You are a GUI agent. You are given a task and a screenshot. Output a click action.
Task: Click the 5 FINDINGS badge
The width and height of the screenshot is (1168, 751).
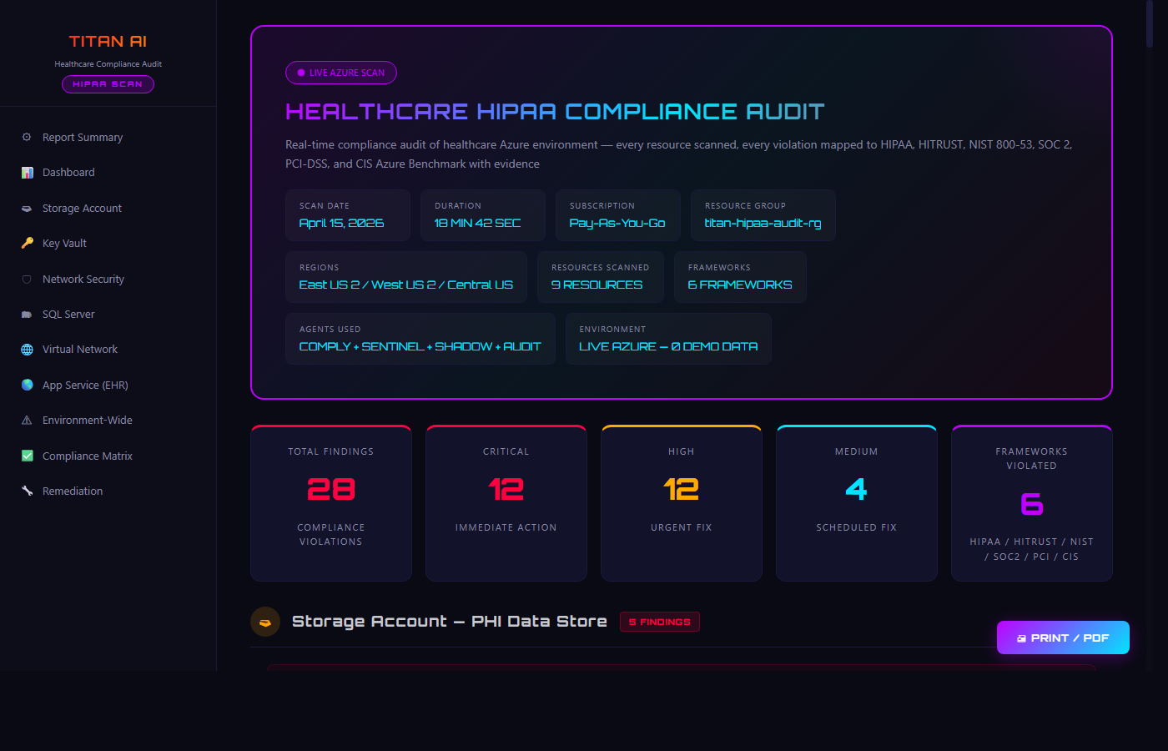660,622
